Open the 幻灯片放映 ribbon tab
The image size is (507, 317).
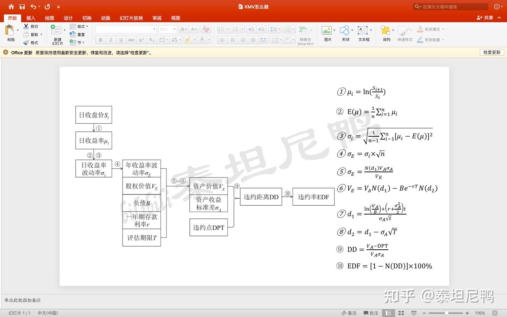[131, 18]
